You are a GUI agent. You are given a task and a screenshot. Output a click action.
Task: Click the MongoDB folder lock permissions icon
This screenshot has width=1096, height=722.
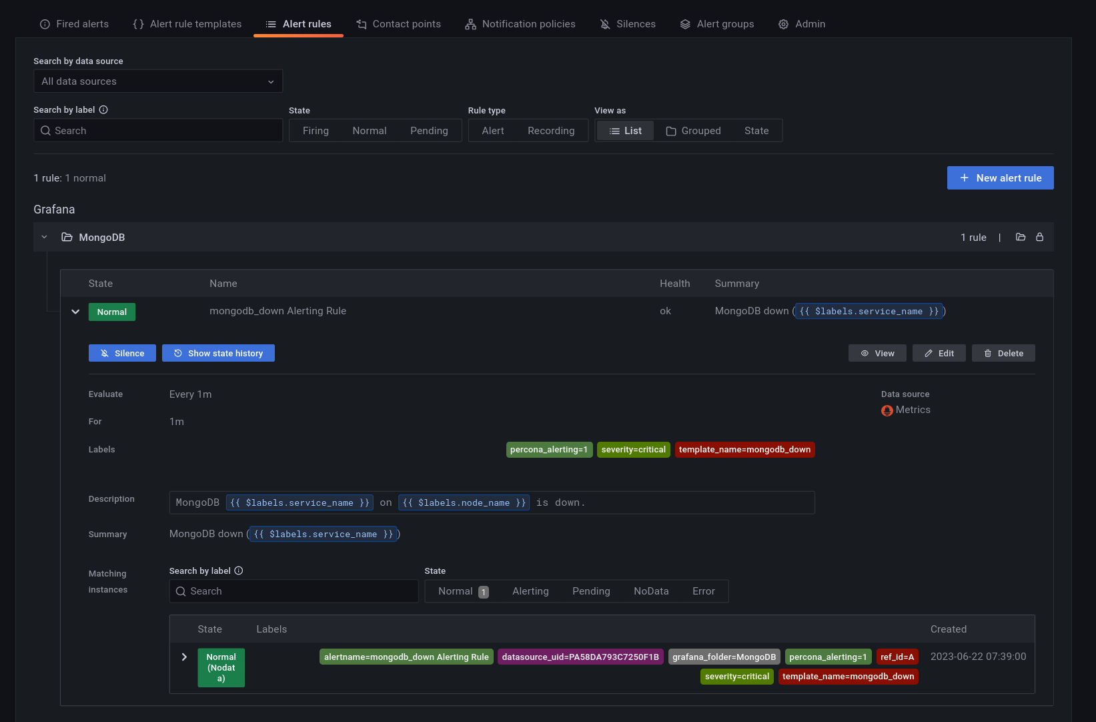pos(1039,237)
